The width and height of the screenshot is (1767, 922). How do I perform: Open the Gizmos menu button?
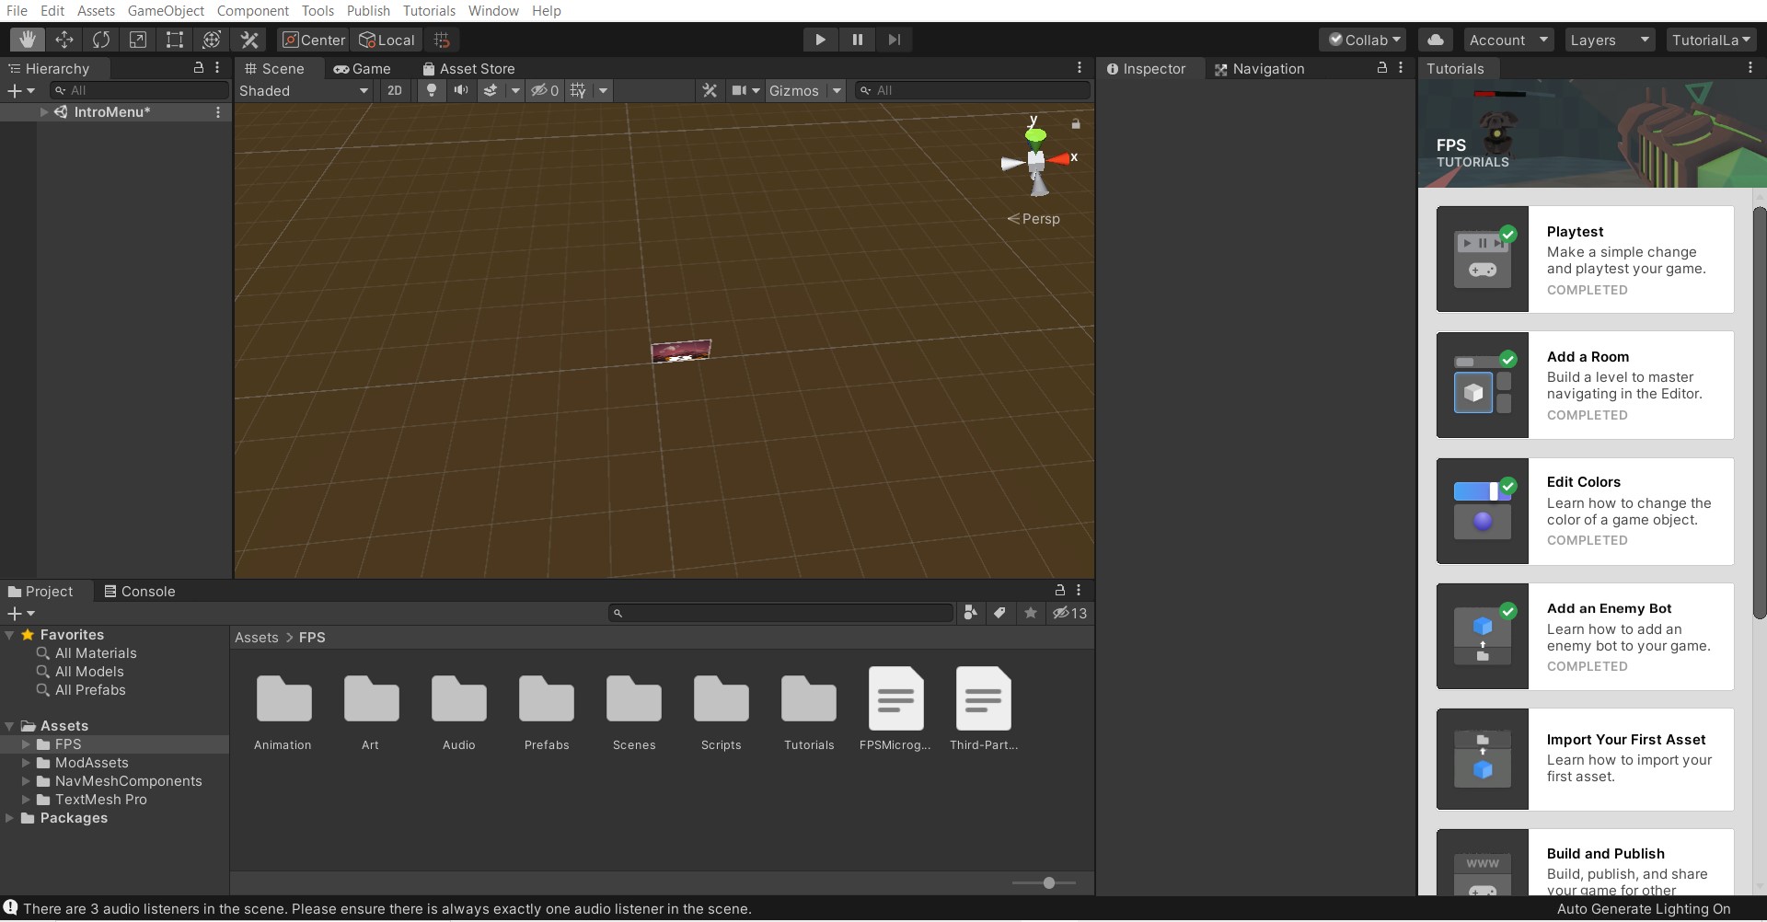pos(793,90)
